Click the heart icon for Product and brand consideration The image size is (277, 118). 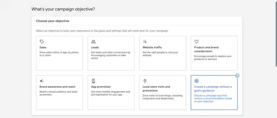pyautogui.click(x=197, y=42)
